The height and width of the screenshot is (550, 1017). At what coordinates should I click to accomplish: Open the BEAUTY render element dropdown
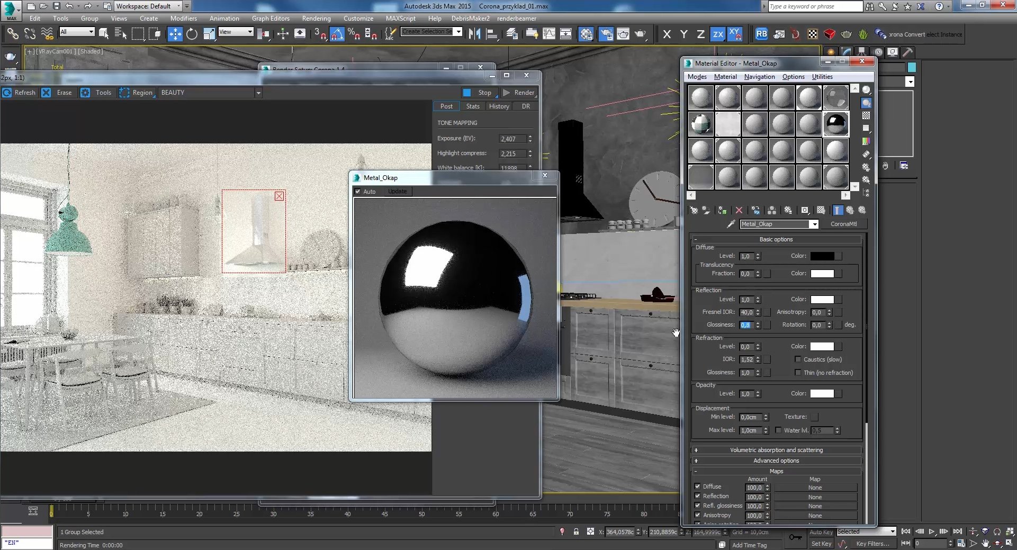(x=258, y=93)
